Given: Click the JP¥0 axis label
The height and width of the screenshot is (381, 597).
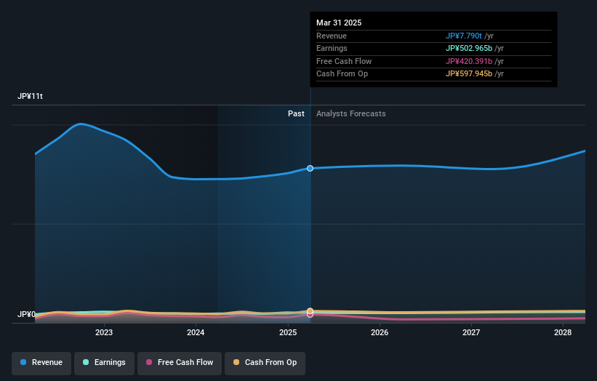Looking at the screenshot, I should coord(26,314).
